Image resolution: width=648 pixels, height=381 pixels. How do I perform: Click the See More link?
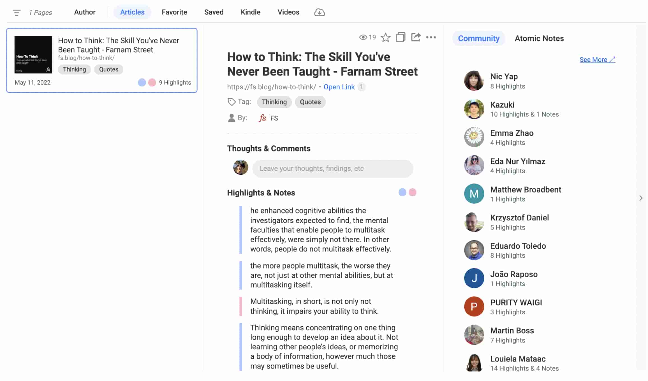(597, 60)
